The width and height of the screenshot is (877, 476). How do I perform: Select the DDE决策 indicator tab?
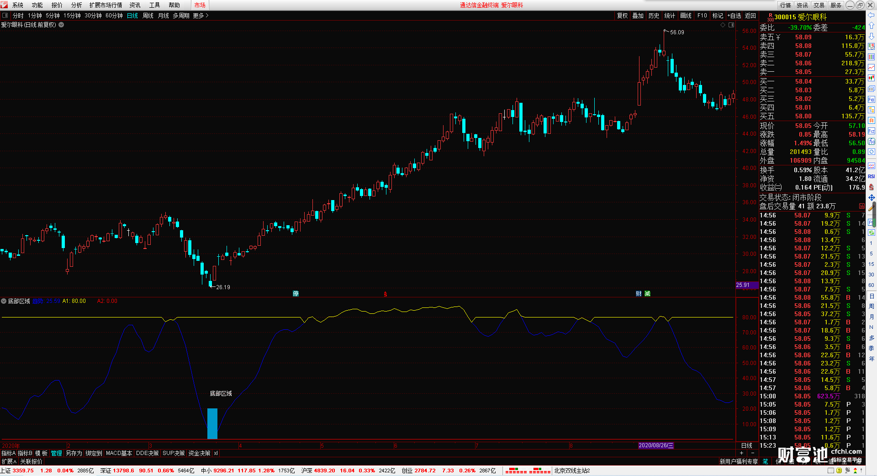point(148,453)
